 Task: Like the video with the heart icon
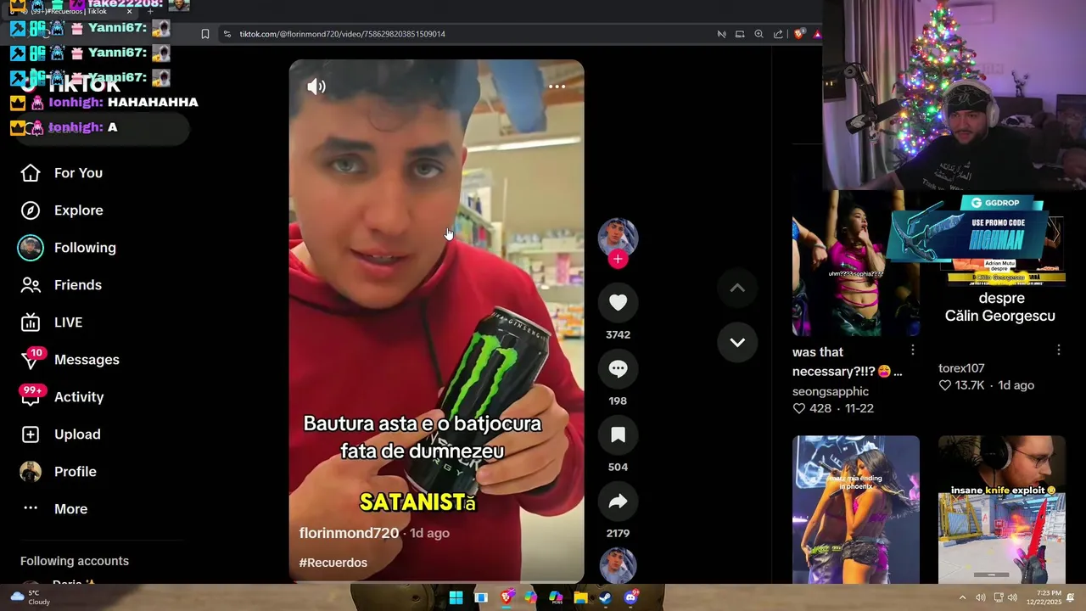coord(618,302)
